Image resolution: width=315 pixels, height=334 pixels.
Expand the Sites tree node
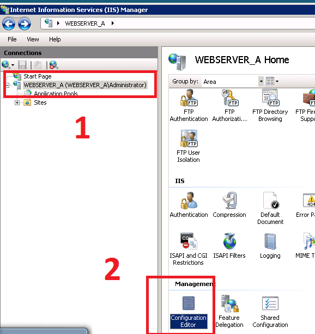[17, 102]
